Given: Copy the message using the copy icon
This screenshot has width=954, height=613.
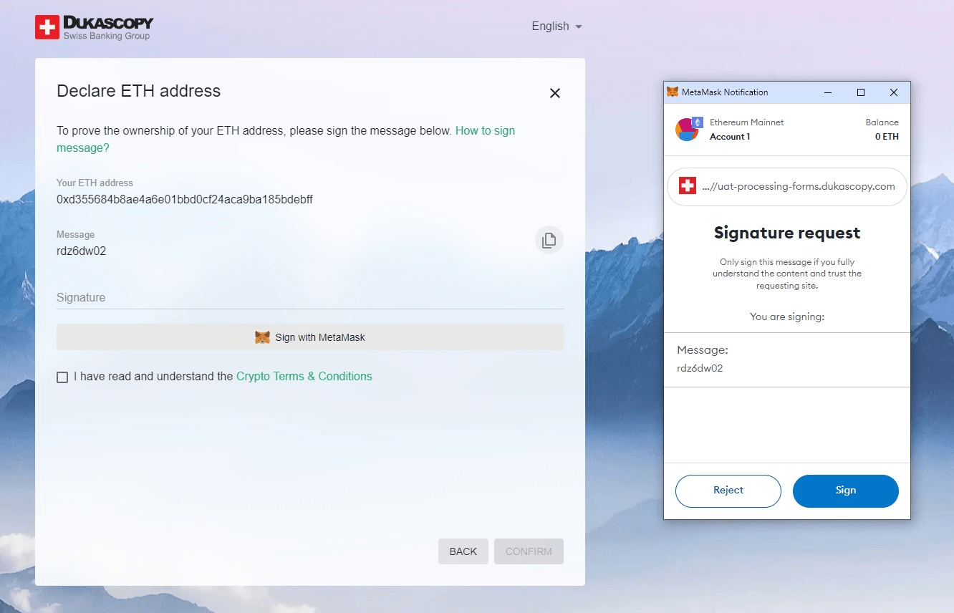Looking at the screenshot, I should point(549,241).
